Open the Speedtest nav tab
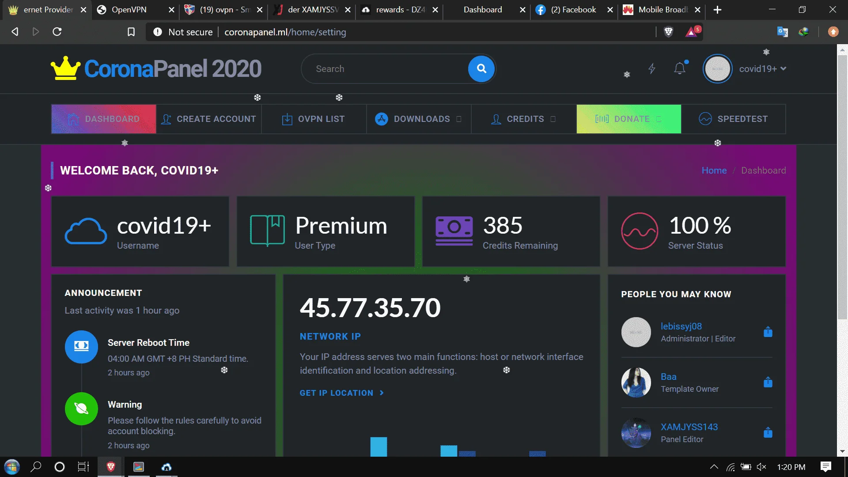 [x=733, y=119]
